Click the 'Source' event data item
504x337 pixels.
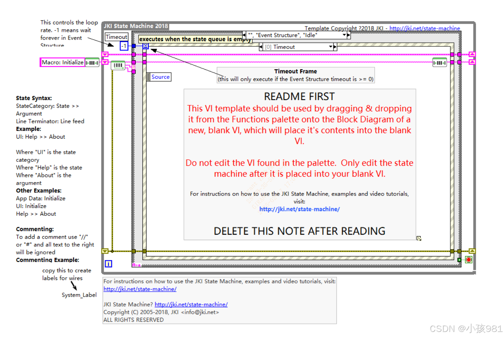click(161, 77)
